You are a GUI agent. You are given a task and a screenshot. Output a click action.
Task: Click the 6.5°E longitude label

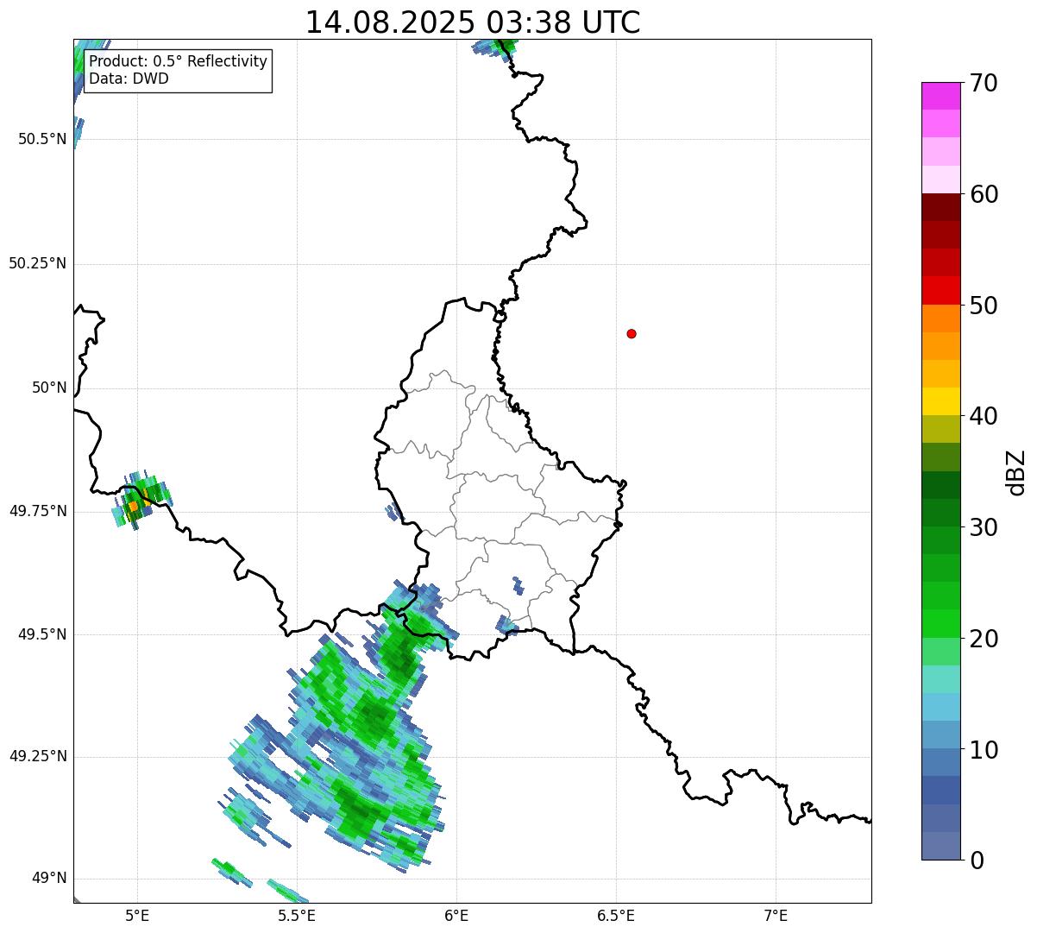pos(616,915)
